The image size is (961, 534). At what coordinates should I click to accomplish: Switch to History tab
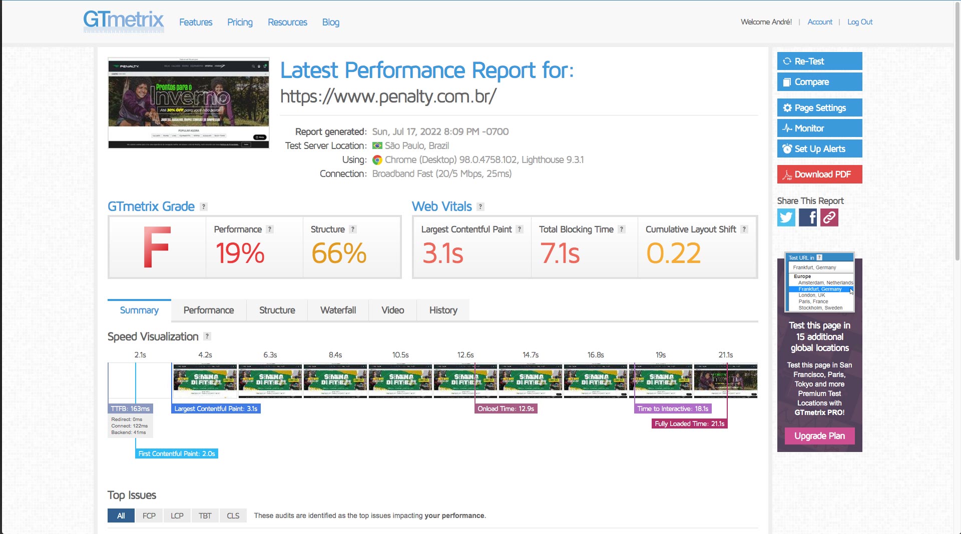coord(443,310)
